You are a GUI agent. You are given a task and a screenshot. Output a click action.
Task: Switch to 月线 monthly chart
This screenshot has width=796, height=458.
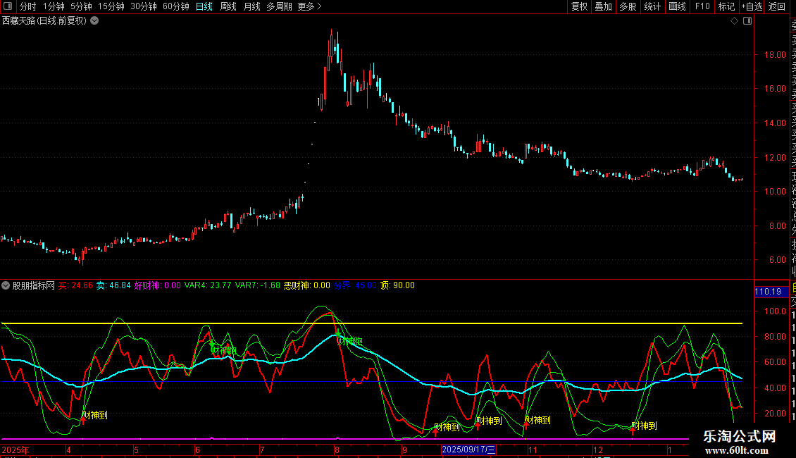[251, 6]
